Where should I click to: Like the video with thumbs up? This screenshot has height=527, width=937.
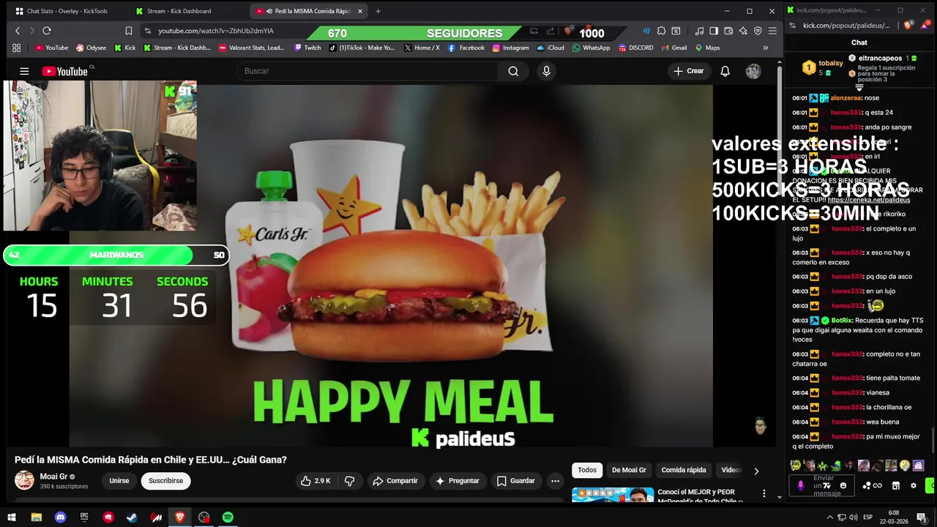pyautogui.click(x=316, y=481)
